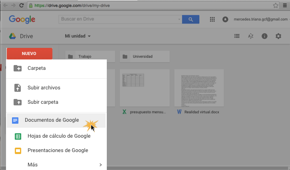Image resolution: width=290 pixels, height=170 pixels.
Task: Click the blue search magnifier button
Action: click(x=191, y=19)
